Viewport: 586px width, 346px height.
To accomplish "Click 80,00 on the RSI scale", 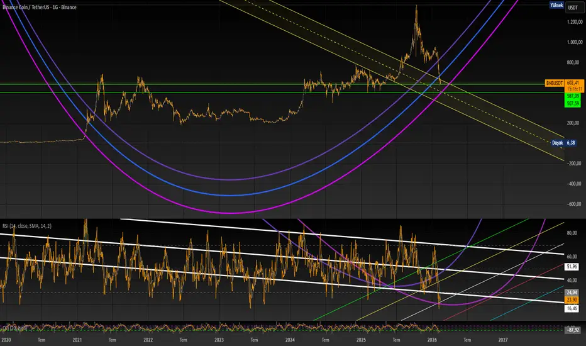I will click(x=573, y=233).
